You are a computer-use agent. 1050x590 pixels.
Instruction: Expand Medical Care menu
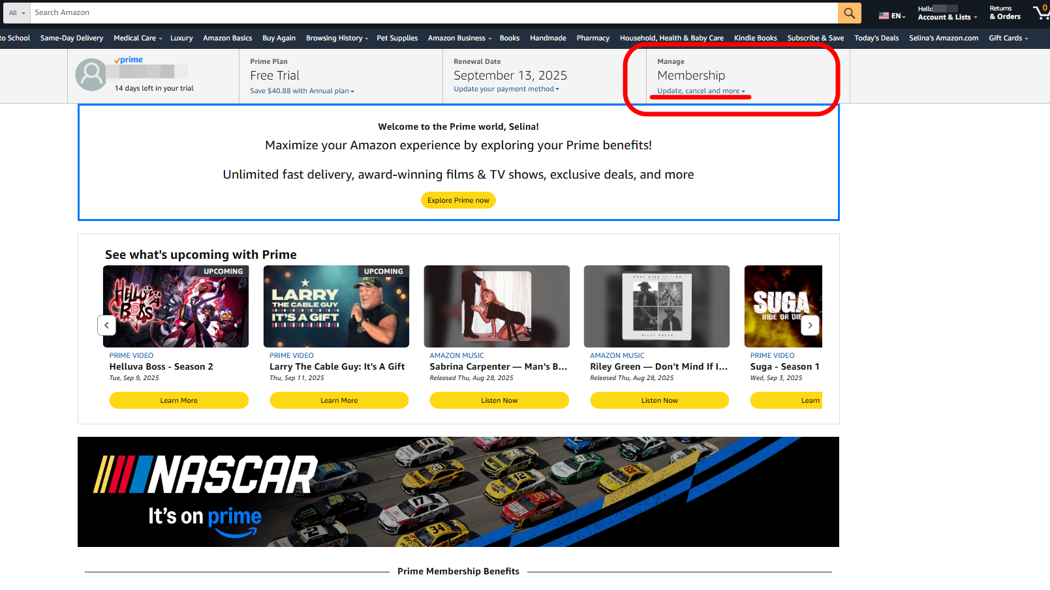tap(138, 38)
